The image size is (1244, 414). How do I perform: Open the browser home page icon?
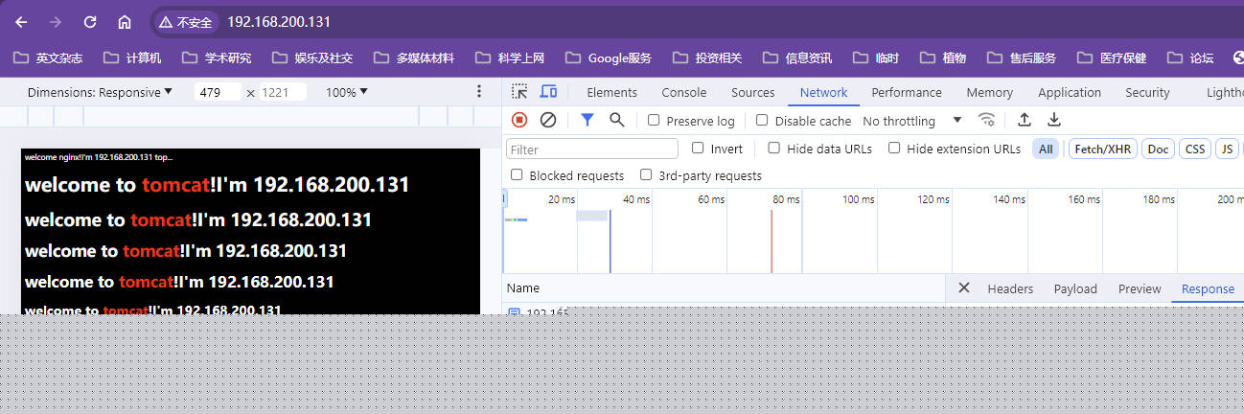[125, 22]
